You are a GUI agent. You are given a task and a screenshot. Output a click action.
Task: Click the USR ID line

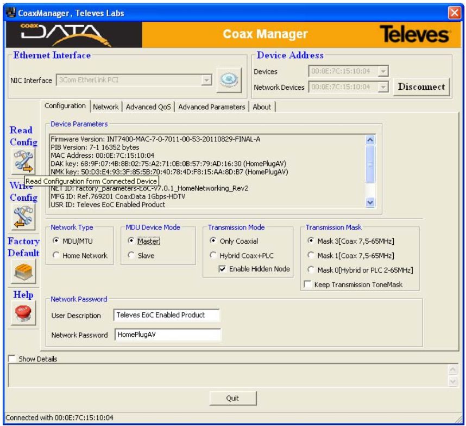[108, 205]
